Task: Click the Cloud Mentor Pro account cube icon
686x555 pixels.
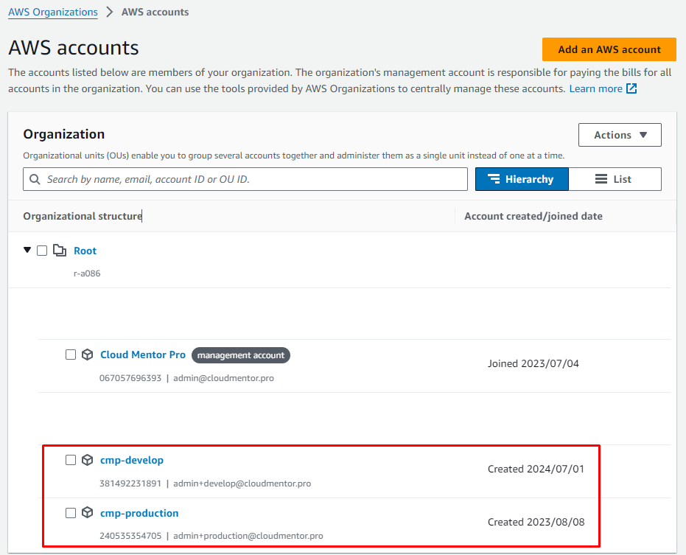Action: tap(87, 355)
